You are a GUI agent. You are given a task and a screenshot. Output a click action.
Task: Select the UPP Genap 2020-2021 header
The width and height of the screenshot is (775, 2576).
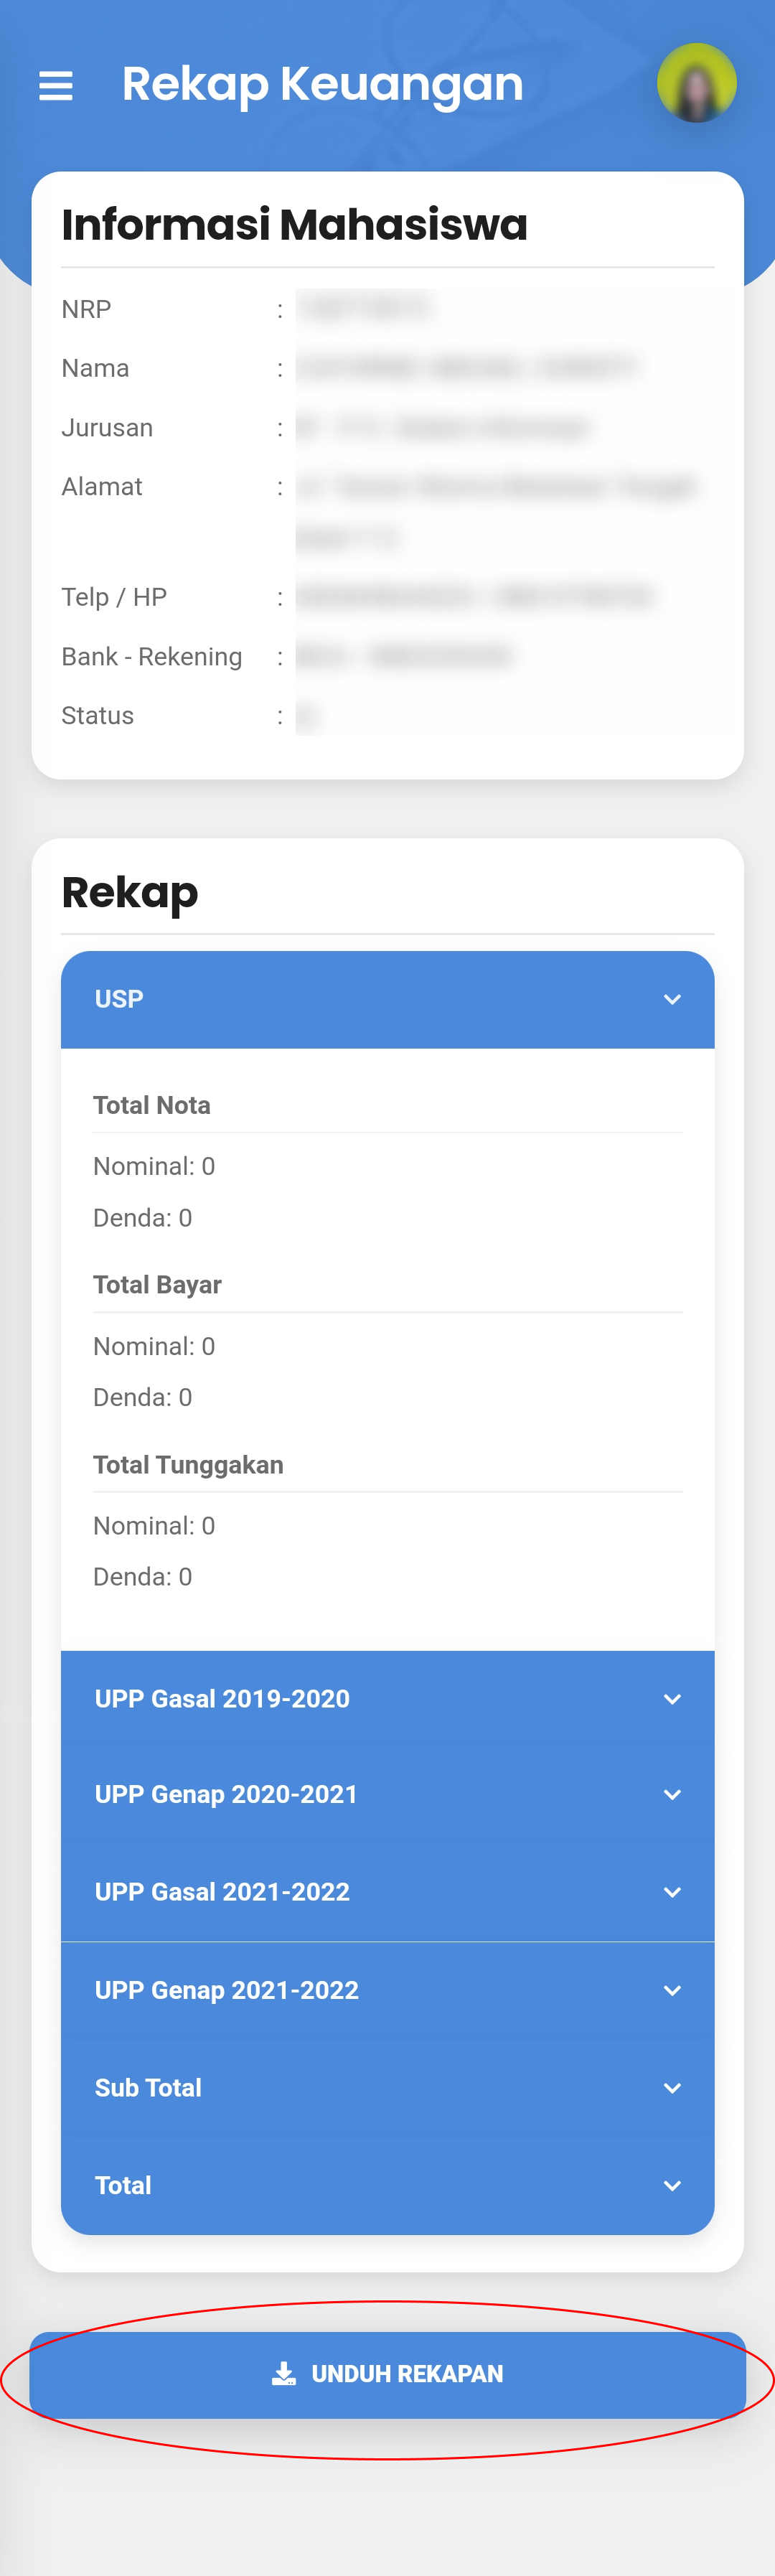pyautogui.click(x=387, y=1795)
